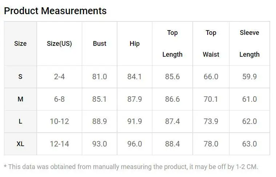This screenshot has height=177, width=276.
Task: Select the Size column header
Action: click(20, 44)
